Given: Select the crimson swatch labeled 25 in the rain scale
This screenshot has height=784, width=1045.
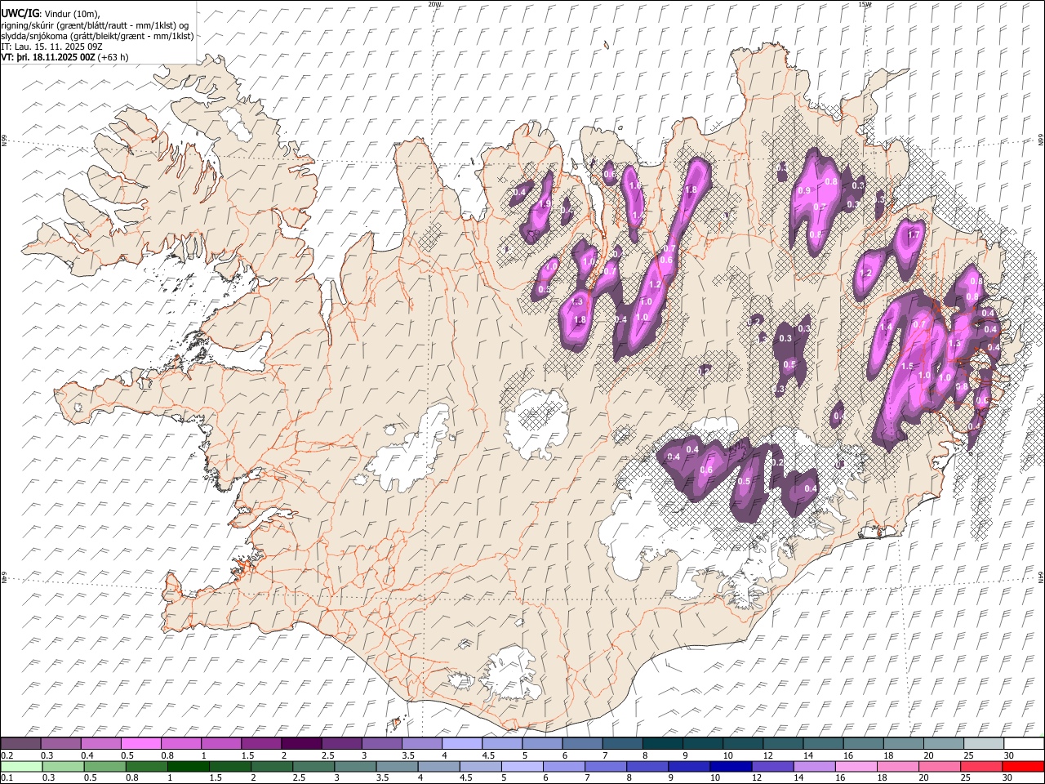Looking at the screenshot, I should (981, 766).
